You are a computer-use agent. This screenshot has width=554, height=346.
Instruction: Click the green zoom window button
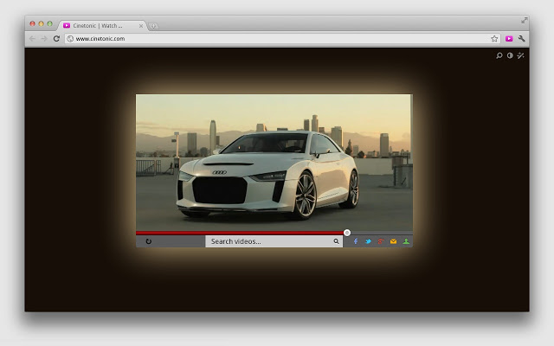[x=50, y=23]
